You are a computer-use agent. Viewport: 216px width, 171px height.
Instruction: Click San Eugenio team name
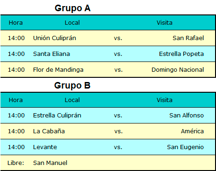pyautogui.click(x=185, y=147)
